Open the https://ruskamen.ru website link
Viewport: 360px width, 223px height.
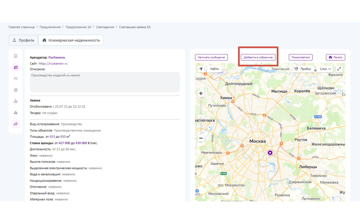53,64
